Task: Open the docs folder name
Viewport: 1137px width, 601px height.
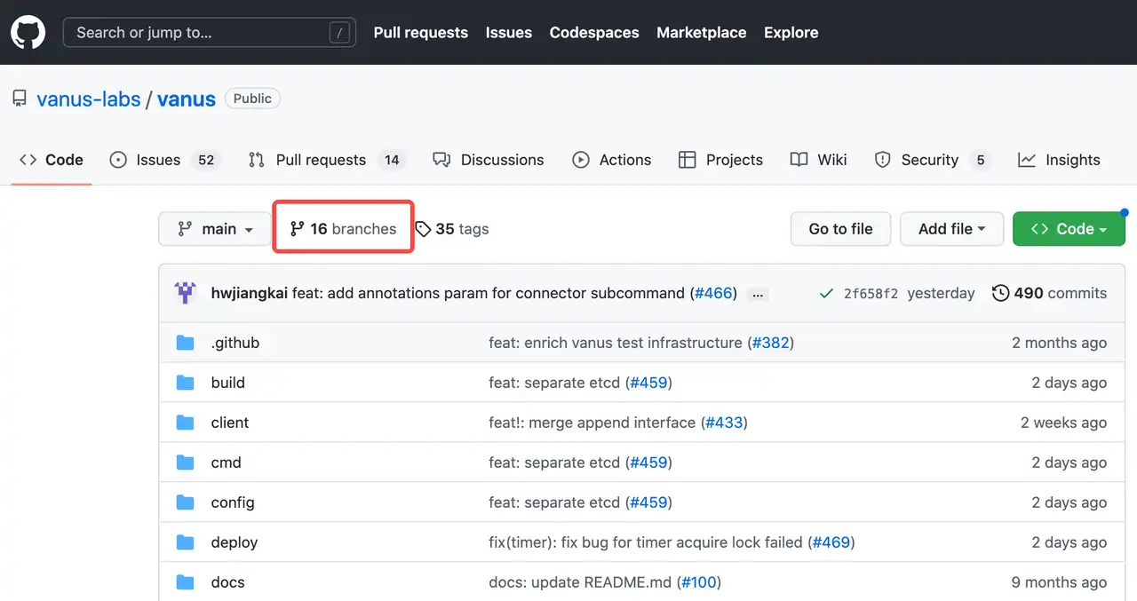Action: pyautogui.click(x=228, y=582)
